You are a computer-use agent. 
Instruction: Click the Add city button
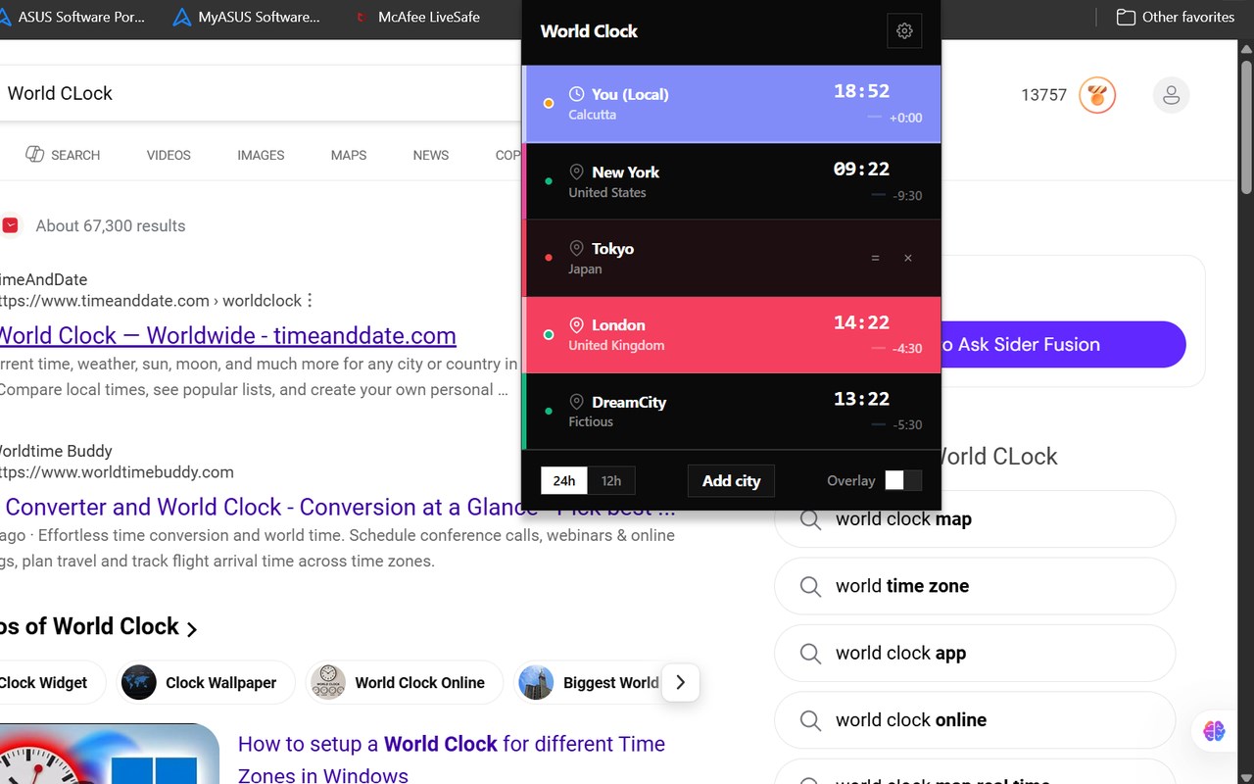click(731, 480)
